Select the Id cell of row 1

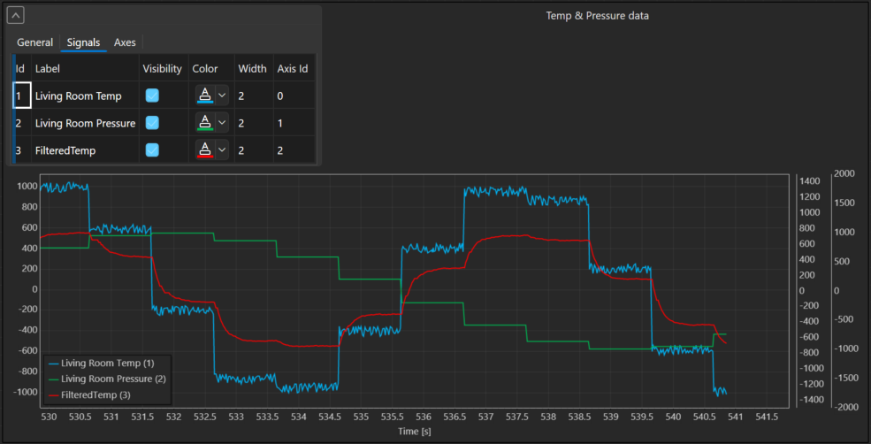[22, 96]
